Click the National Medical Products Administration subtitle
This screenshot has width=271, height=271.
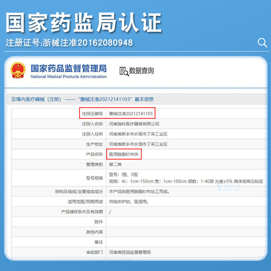coord(69,77)
